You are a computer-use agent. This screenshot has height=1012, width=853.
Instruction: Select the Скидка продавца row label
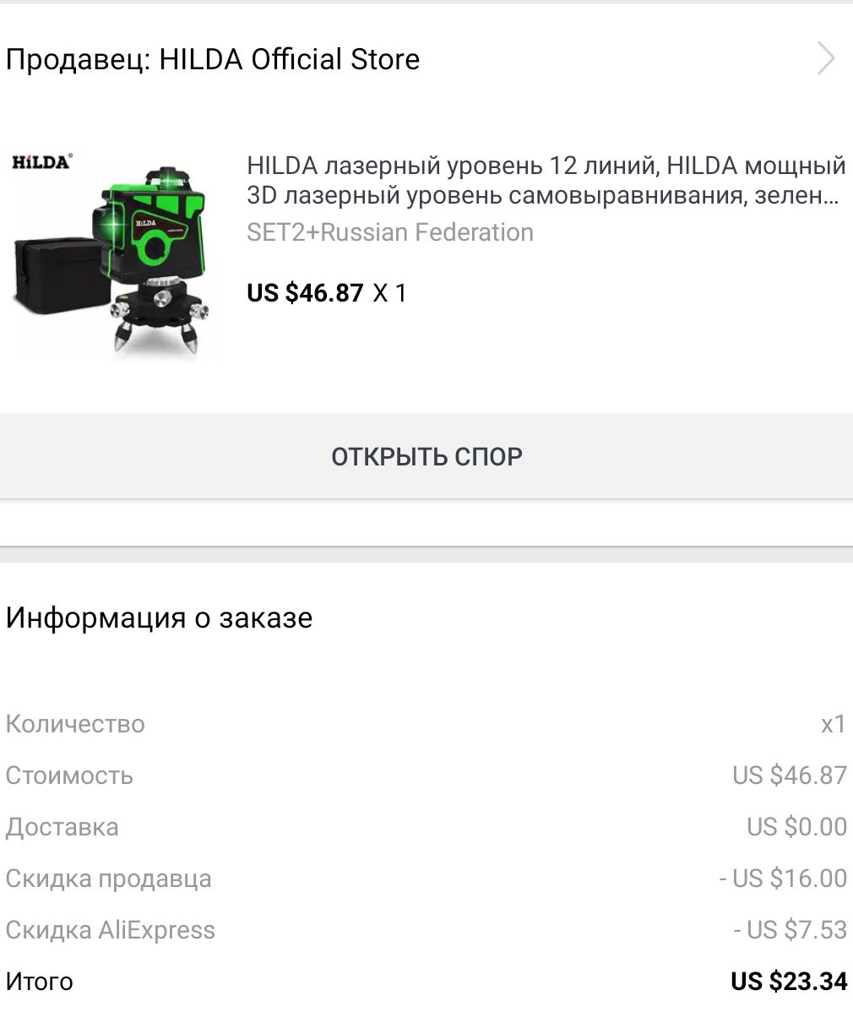pyautogui.click(x=108, y=879)
